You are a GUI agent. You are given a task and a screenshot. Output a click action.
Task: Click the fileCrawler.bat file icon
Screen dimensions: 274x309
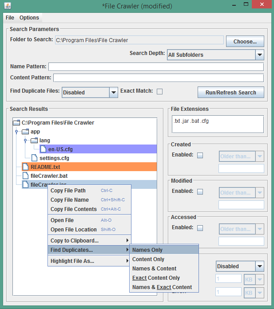25,176
